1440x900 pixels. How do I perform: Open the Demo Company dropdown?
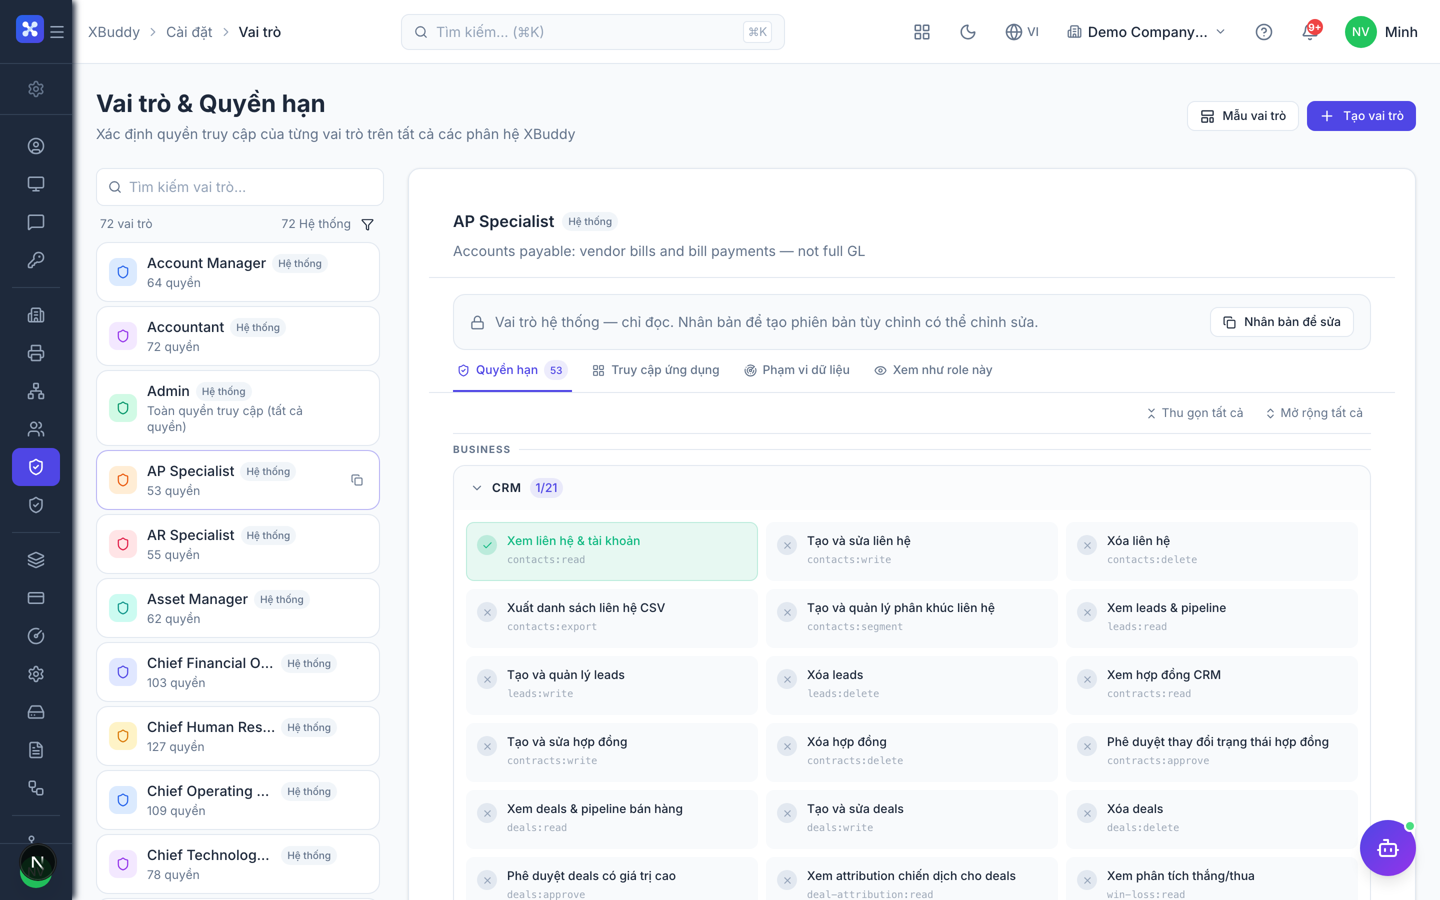pyautogui.click(x=1146, y=32)
